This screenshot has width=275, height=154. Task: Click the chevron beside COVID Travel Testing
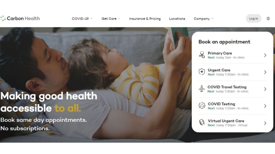(x=265, y=89)
